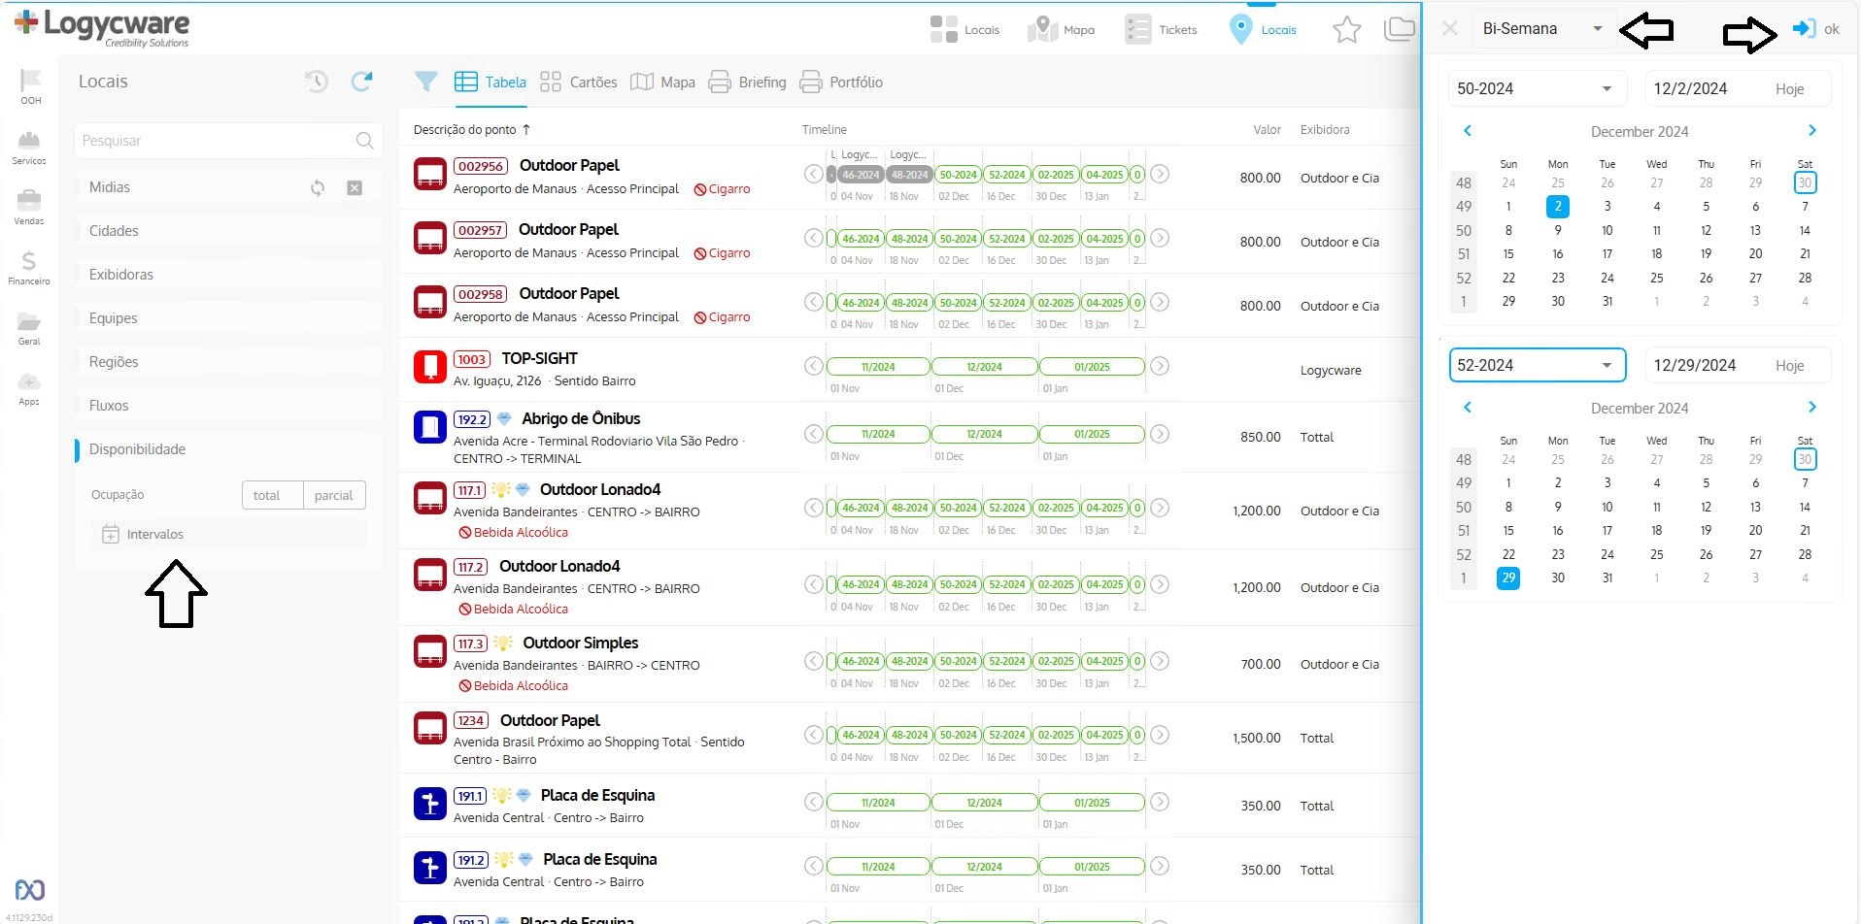Click the history clock icon beside Locais
The width and height of the screenshot is (1861, 924).
pyautogui.click(x=317, y=82)
